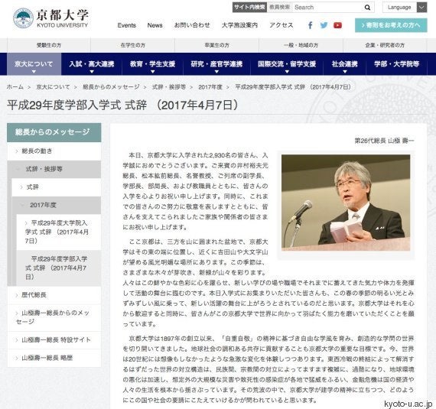Image resolution: width=436 pixels, height=409 pixels.
Task: Open the YouTube icon link
Action: point(337,25)
